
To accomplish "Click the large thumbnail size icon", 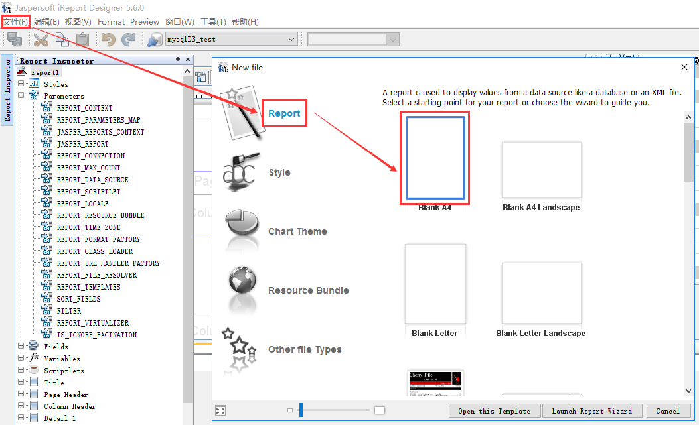I will 379,410.
